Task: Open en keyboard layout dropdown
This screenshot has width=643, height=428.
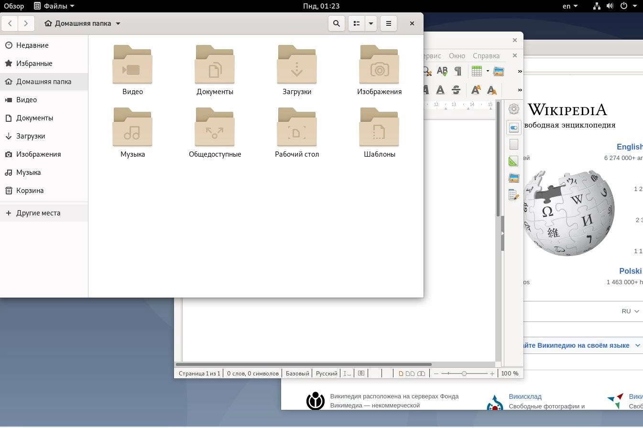Action: (x=570, y=6)
